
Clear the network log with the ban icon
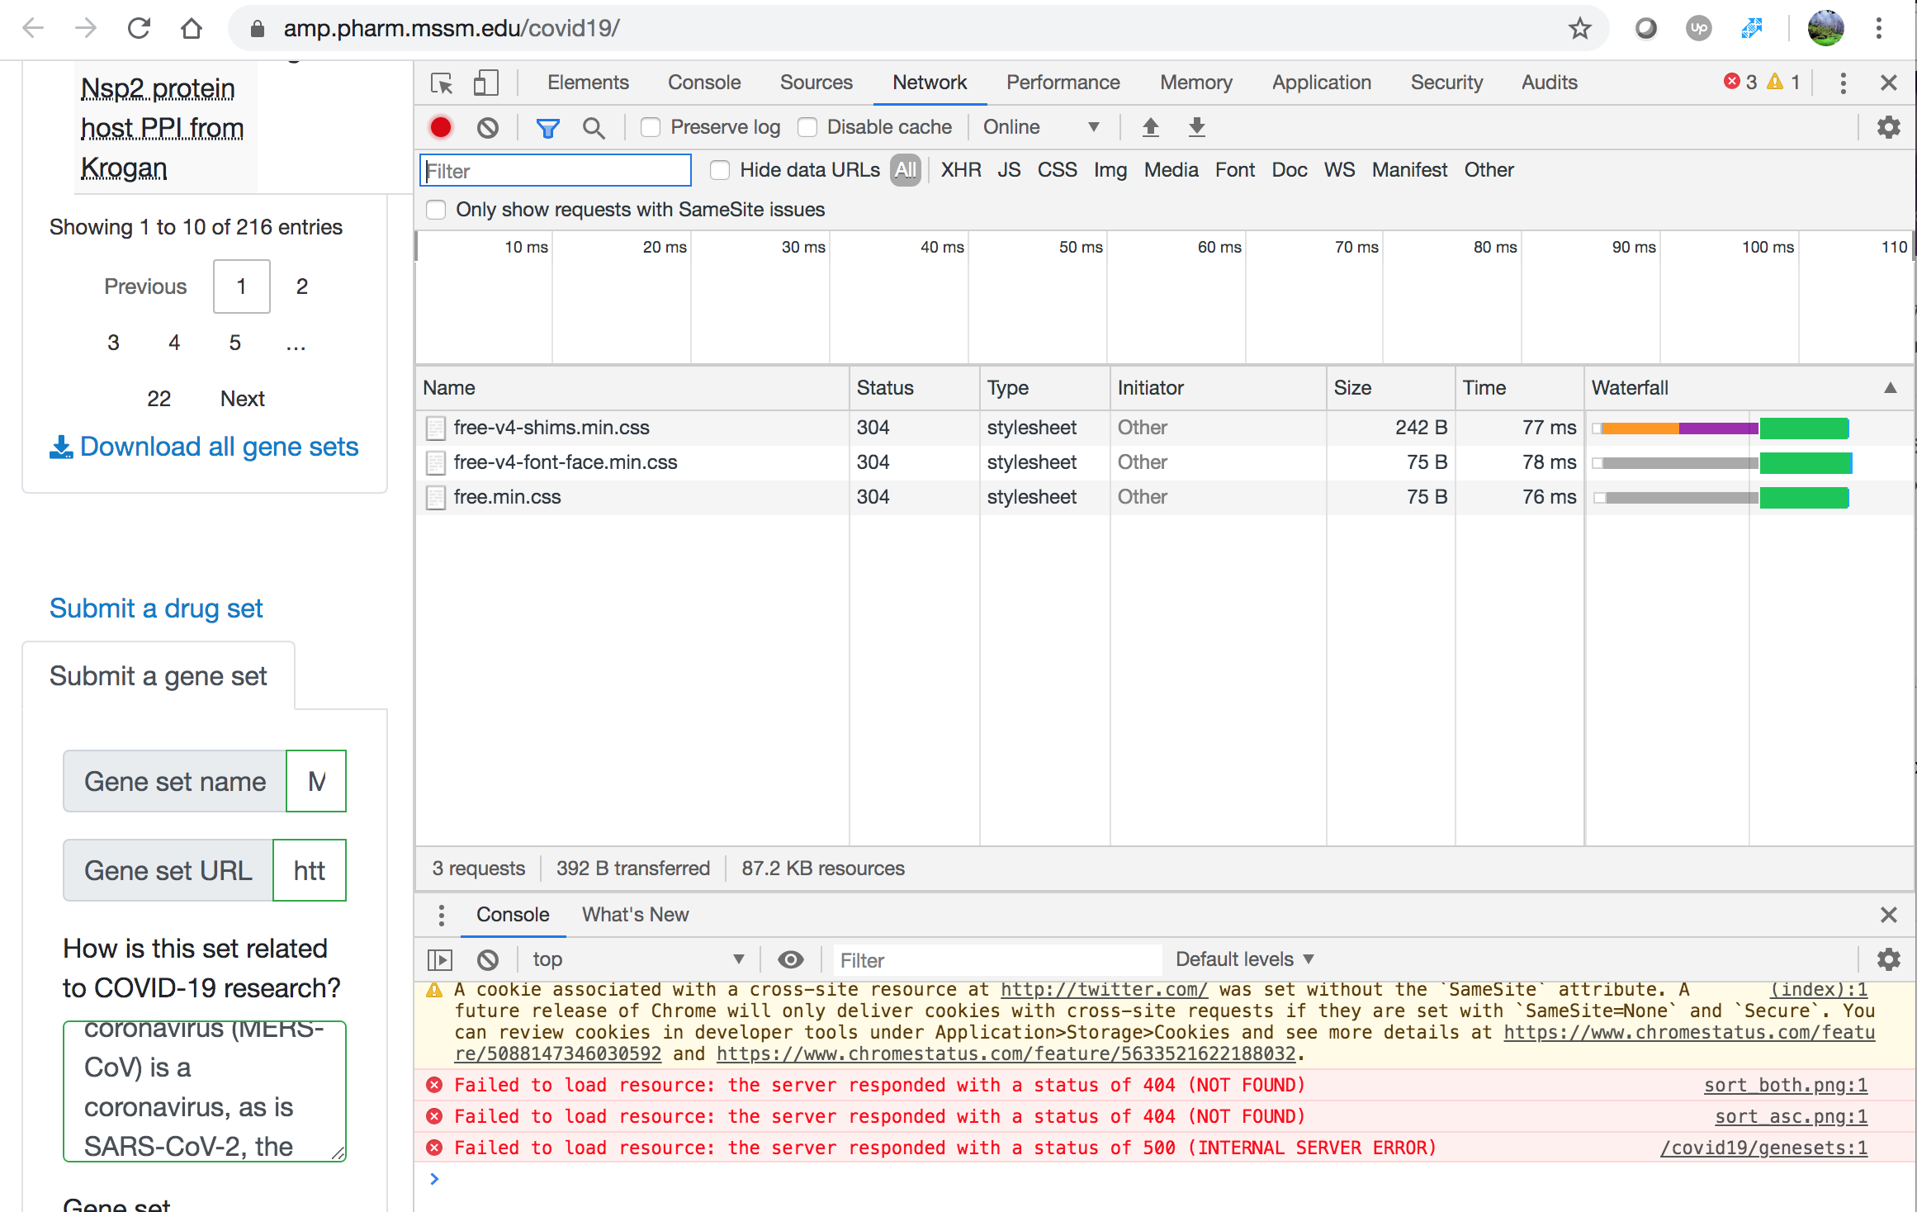488,127
